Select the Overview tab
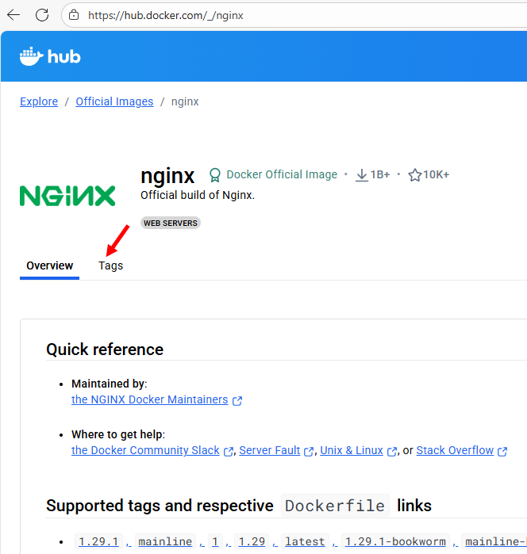Viewport: 527px width, 554px height. 49,266
